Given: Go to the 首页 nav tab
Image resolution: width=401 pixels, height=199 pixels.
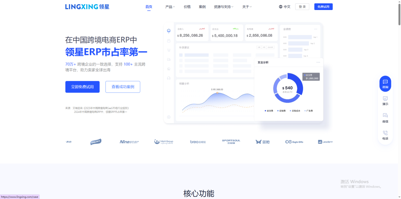Looking at the screenshot, I should (x=149, y=7).
